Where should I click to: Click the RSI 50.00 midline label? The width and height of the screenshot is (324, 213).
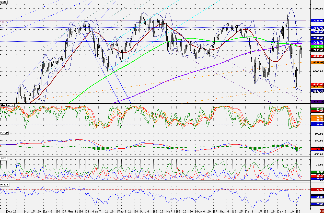[x=317, y=197]
